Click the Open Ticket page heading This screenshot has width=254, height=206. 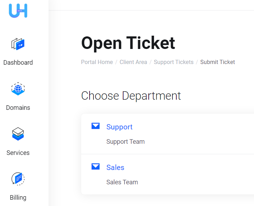tap(128, 43)
